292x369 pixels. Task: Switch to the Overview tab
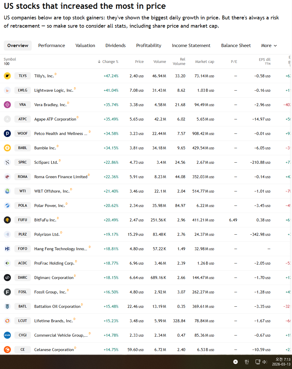pyautogui.click(x=18, y=46)
